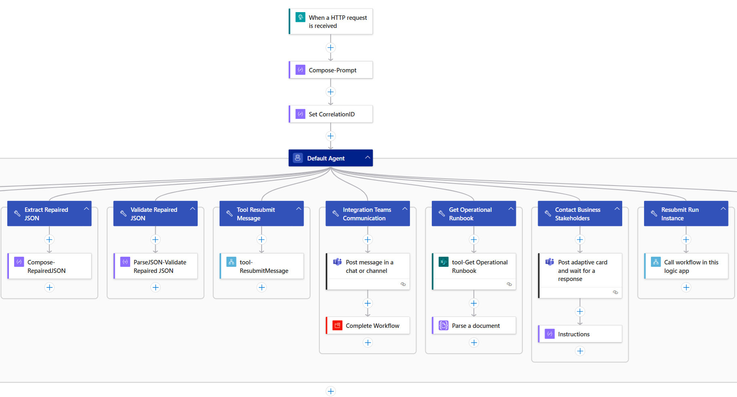Click the Parse a document icon
Screen dimensions: 737x397
point(443,325)
